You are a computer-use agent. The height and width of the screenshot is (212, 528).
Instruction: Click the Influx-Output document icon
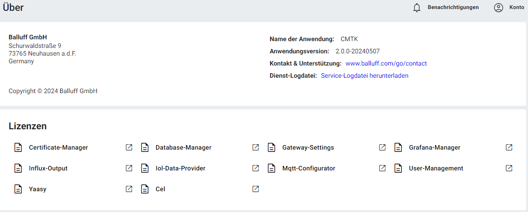click(18, 168)
